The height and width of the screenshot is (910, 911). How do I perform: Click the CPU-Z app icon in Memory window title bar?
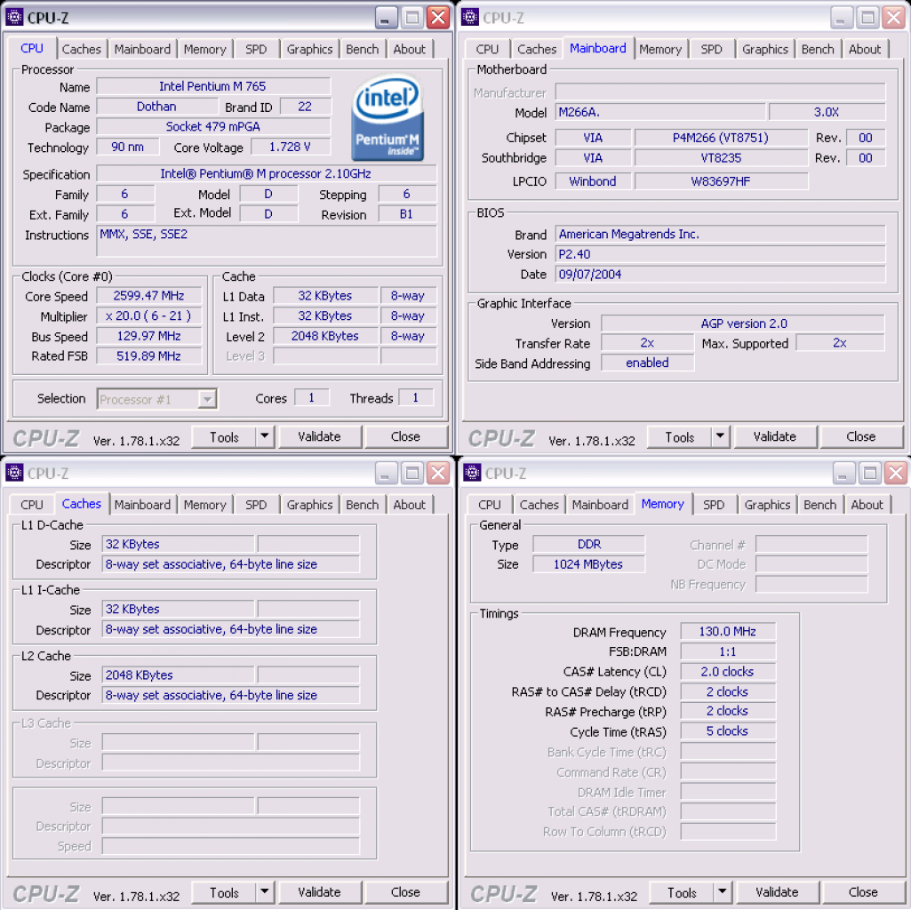pyautogui.click(x=472, y=473)
